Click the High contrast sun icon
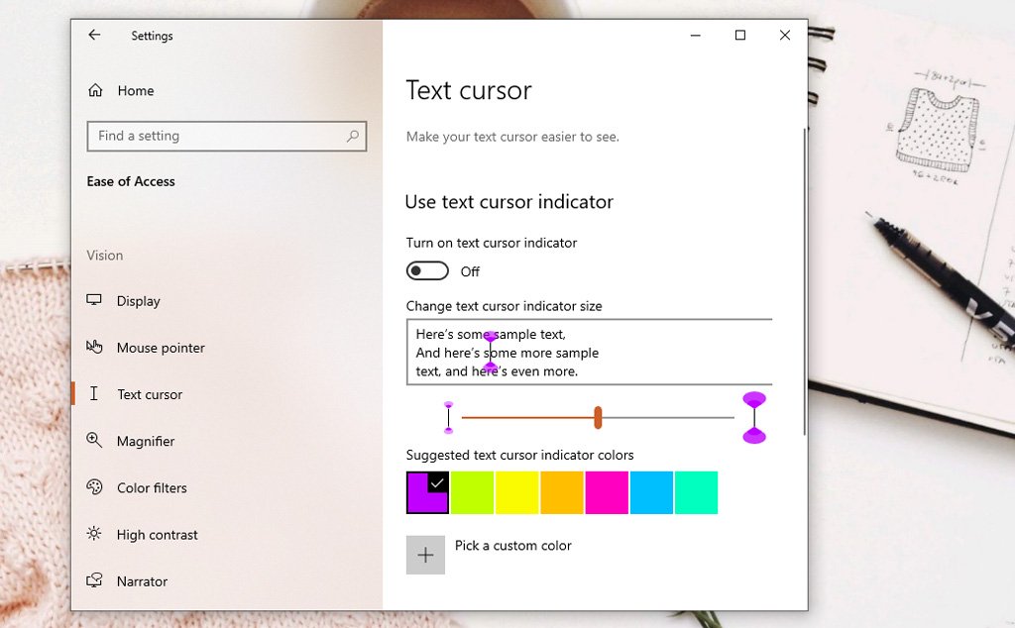The image size is (1015, 628). pyautogui.click(x=94, y=534)
